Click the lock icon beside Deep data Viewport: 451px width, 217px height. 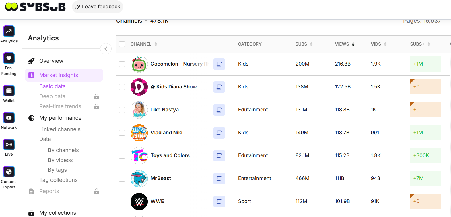tap(97, 96)
